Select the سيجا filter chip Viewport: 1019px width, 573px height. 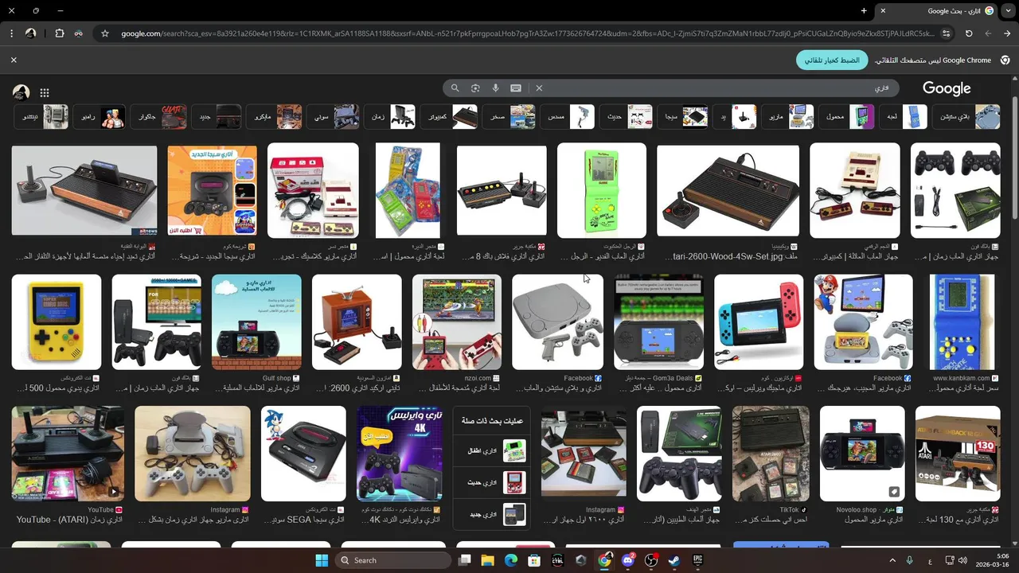(x=684, y=117)
